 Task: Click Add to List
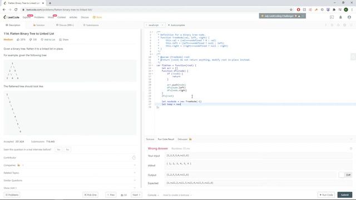[x=48, y=39]
